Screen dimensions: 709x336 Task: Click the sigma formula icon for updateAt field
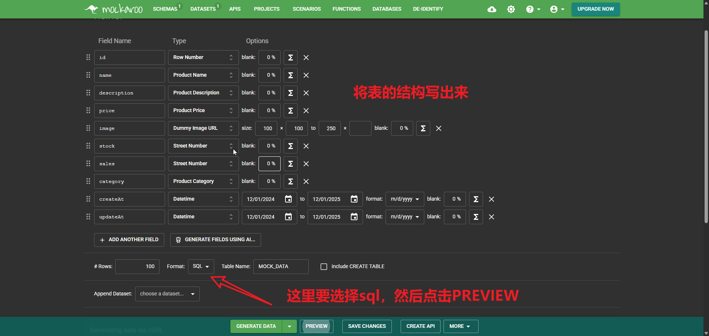coord(476,217)
